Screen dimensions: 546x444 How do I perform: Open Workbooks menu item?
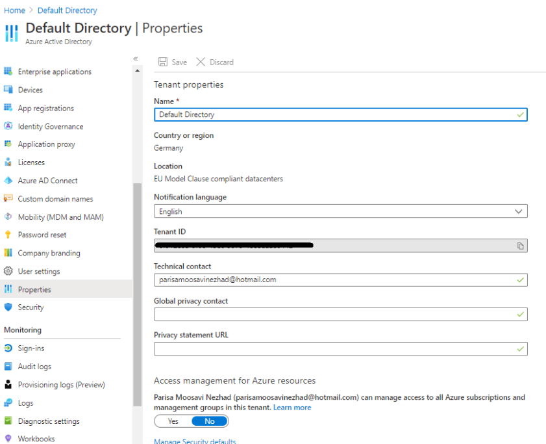pos(36,439)
